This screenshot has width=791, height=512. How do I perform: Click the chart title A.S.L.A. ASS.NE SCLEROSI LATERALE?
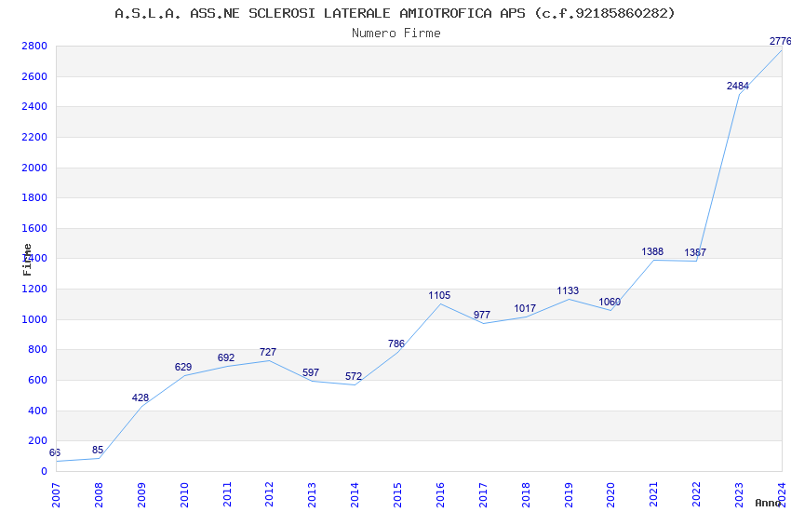(x=395, y=13)
